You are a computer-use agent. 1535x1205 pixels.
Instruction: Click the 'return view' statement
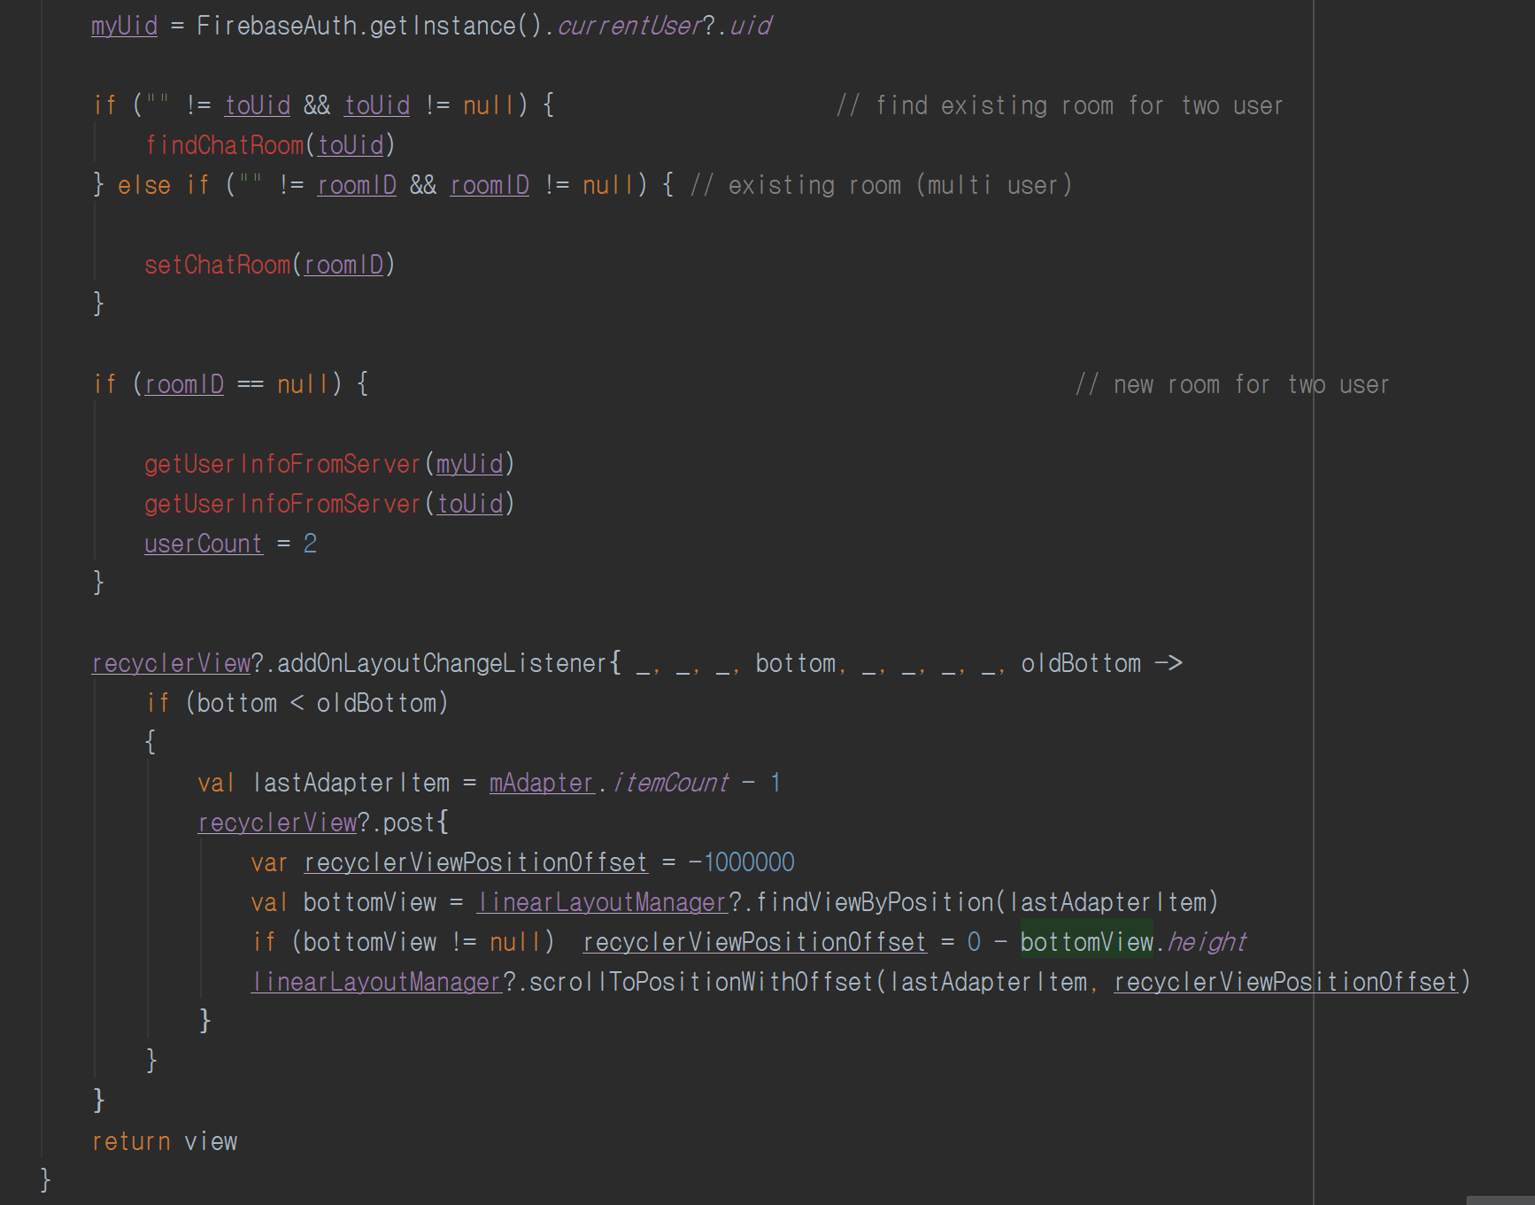(165, 1141)
